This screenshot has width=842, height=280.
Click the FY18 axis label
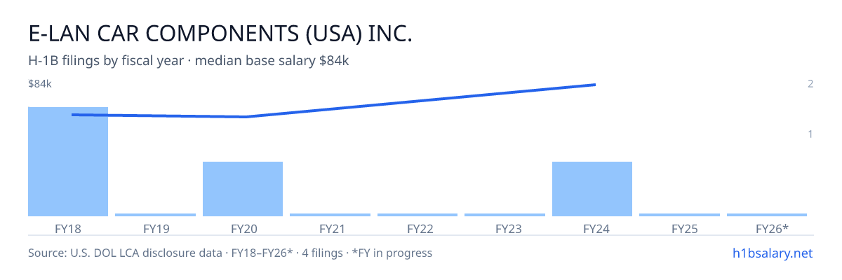68,228
